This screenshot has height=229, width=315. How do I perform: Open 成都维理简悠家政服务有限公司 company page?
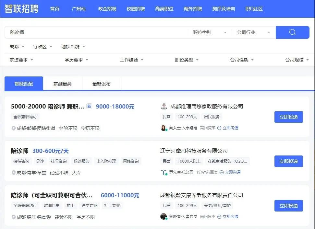coord(207,106)
